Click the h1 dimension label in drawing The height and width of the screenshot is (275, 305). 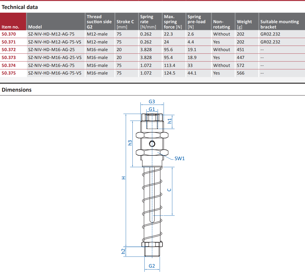pos(170,121)
